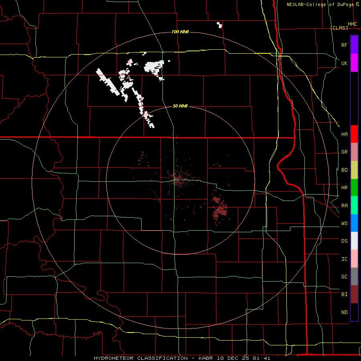
Task: Click the white DS legend swatch
Action: click(x=354, y=241)
